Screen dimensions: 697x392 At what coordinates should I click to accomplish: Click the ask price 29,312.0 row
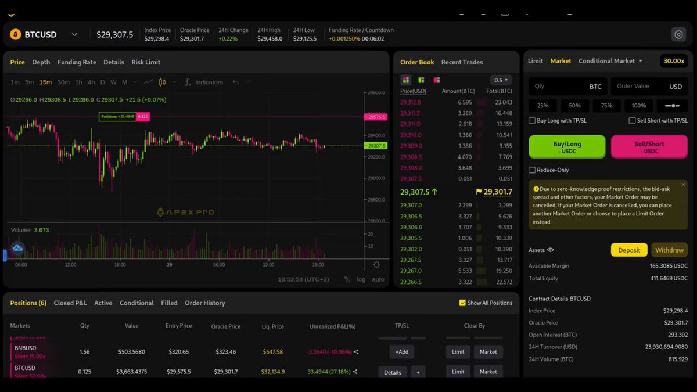(456, 102)
